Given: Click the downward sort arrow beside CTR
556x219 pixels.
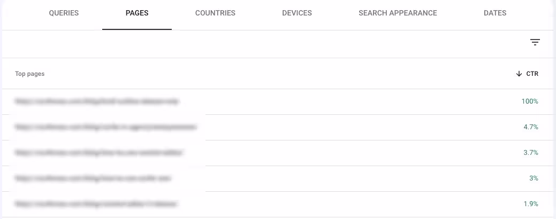Looking at the screenshot, I should click(519, 74).
